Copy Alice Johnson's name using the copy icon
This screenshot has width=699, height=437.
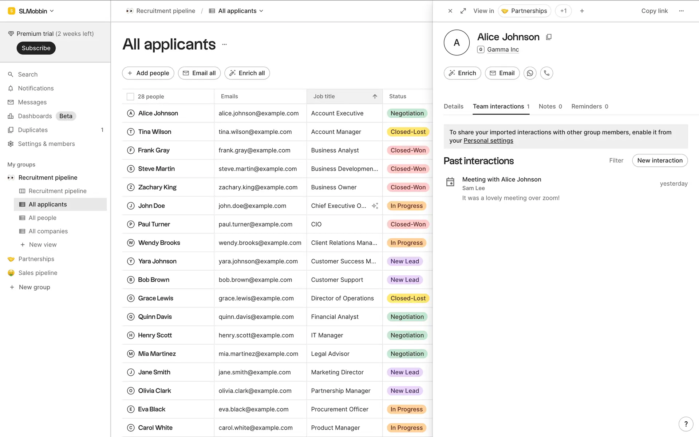pos(549,37)
